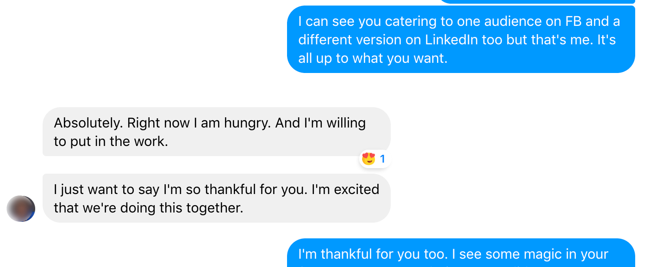The width and height of the screenshot is (650, 267).
Task: Click the "I'm thankful for you too" sent message
Action: (461, 253)
